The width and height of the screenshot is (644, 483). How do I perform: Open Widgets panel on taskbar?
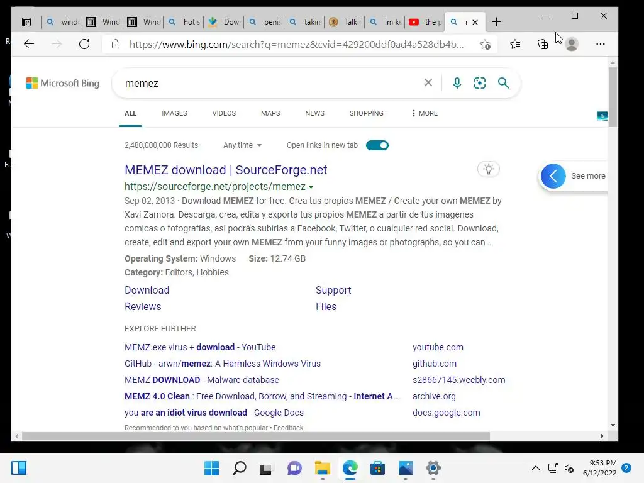tap(19, 468)
